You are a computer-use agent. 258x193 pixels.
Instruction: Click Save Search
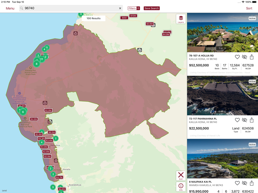(151, 8)
